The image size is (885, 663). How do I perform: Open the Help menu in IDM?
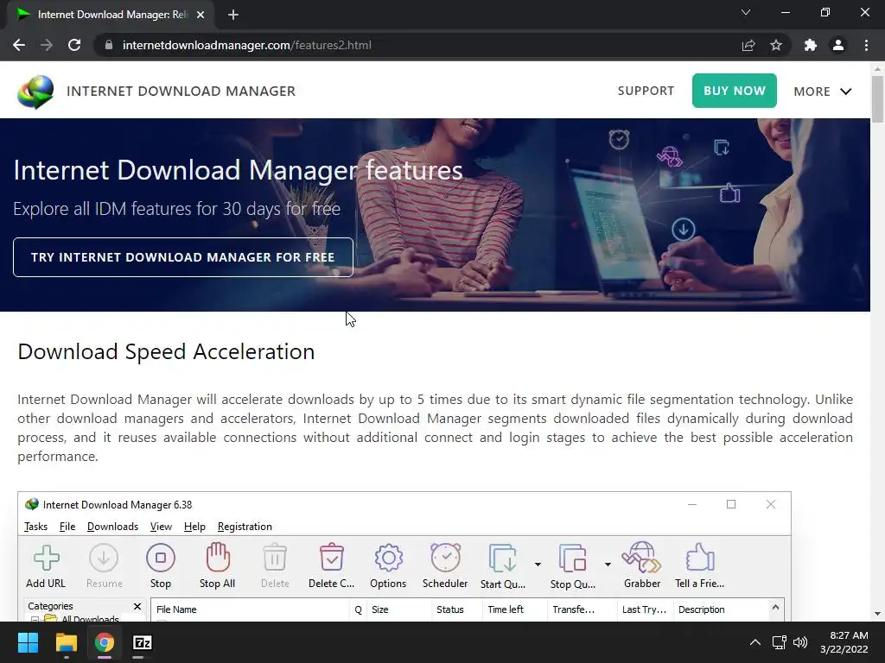tap(194, 527)
